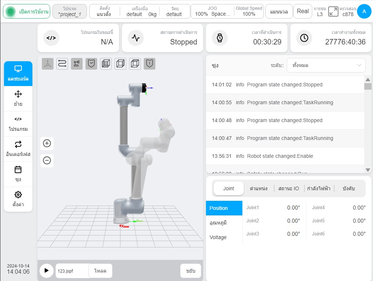Screen dimensions: 373x281
Task: Select the Voltage side tab
Action: (224, 237)
